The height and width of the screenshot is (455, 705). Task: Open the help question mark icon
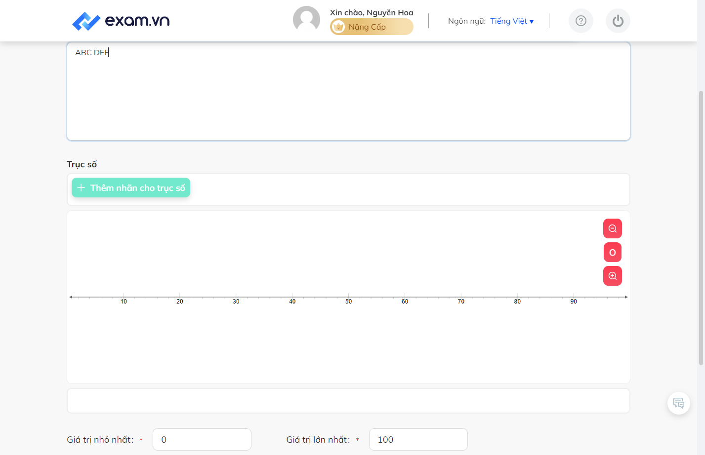click(581, 21)
